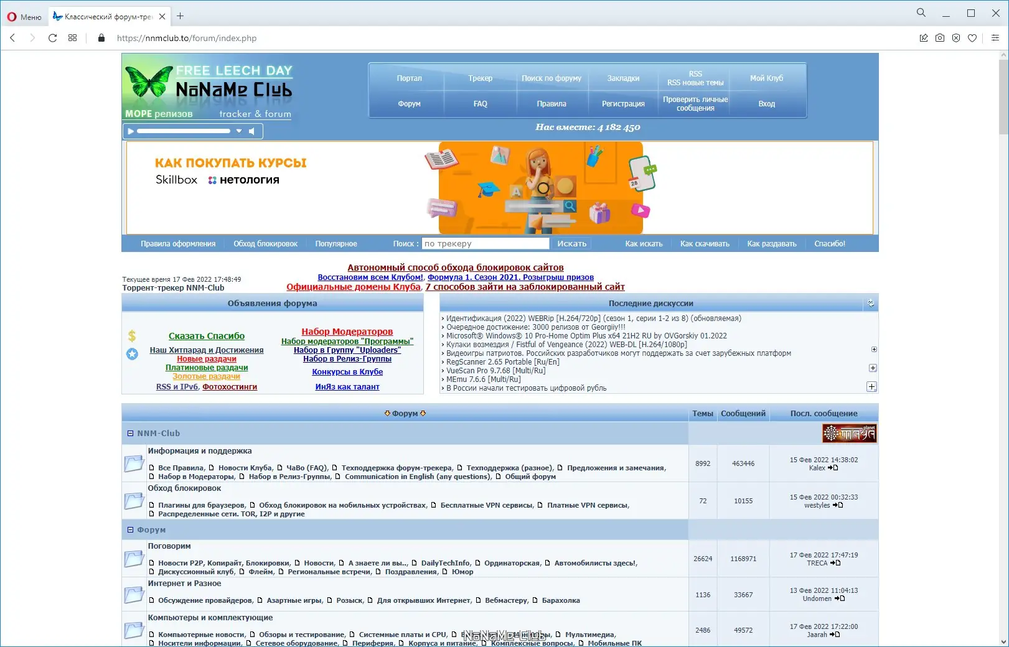Click the dollar sign donate icon
This screenshot has width=1009, height=647.
coord(132,336)
